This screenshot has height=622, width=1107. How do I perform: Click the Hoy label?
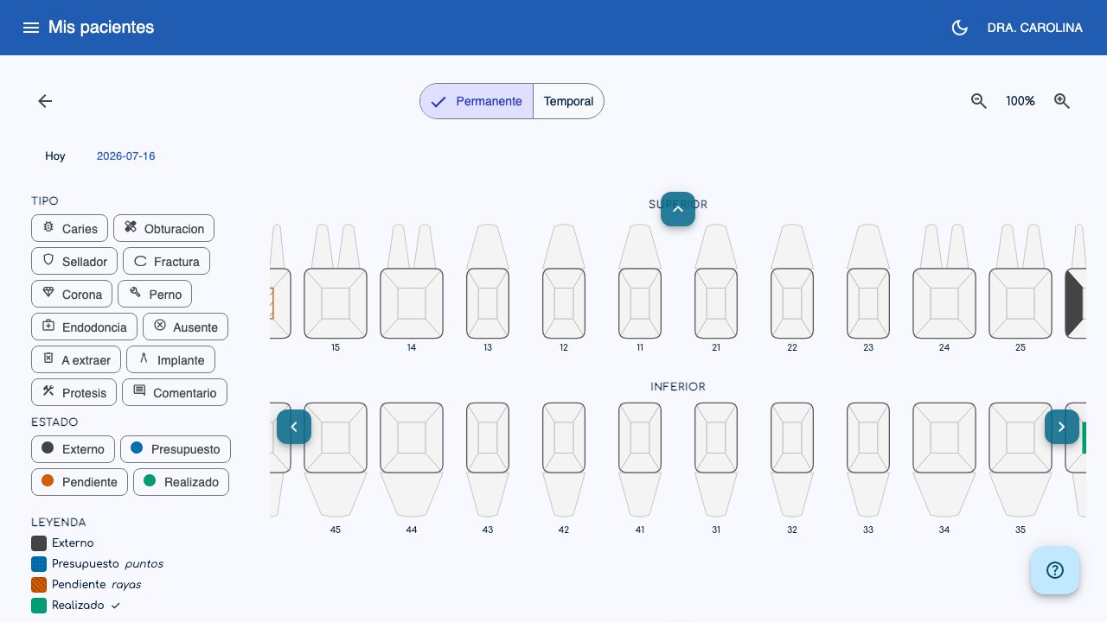point(55,156)
